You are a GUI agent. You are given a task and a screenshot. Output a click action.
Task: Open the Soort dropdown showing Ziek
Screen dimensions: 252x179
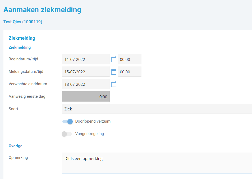pyautogui.click(x=157, y=109)
